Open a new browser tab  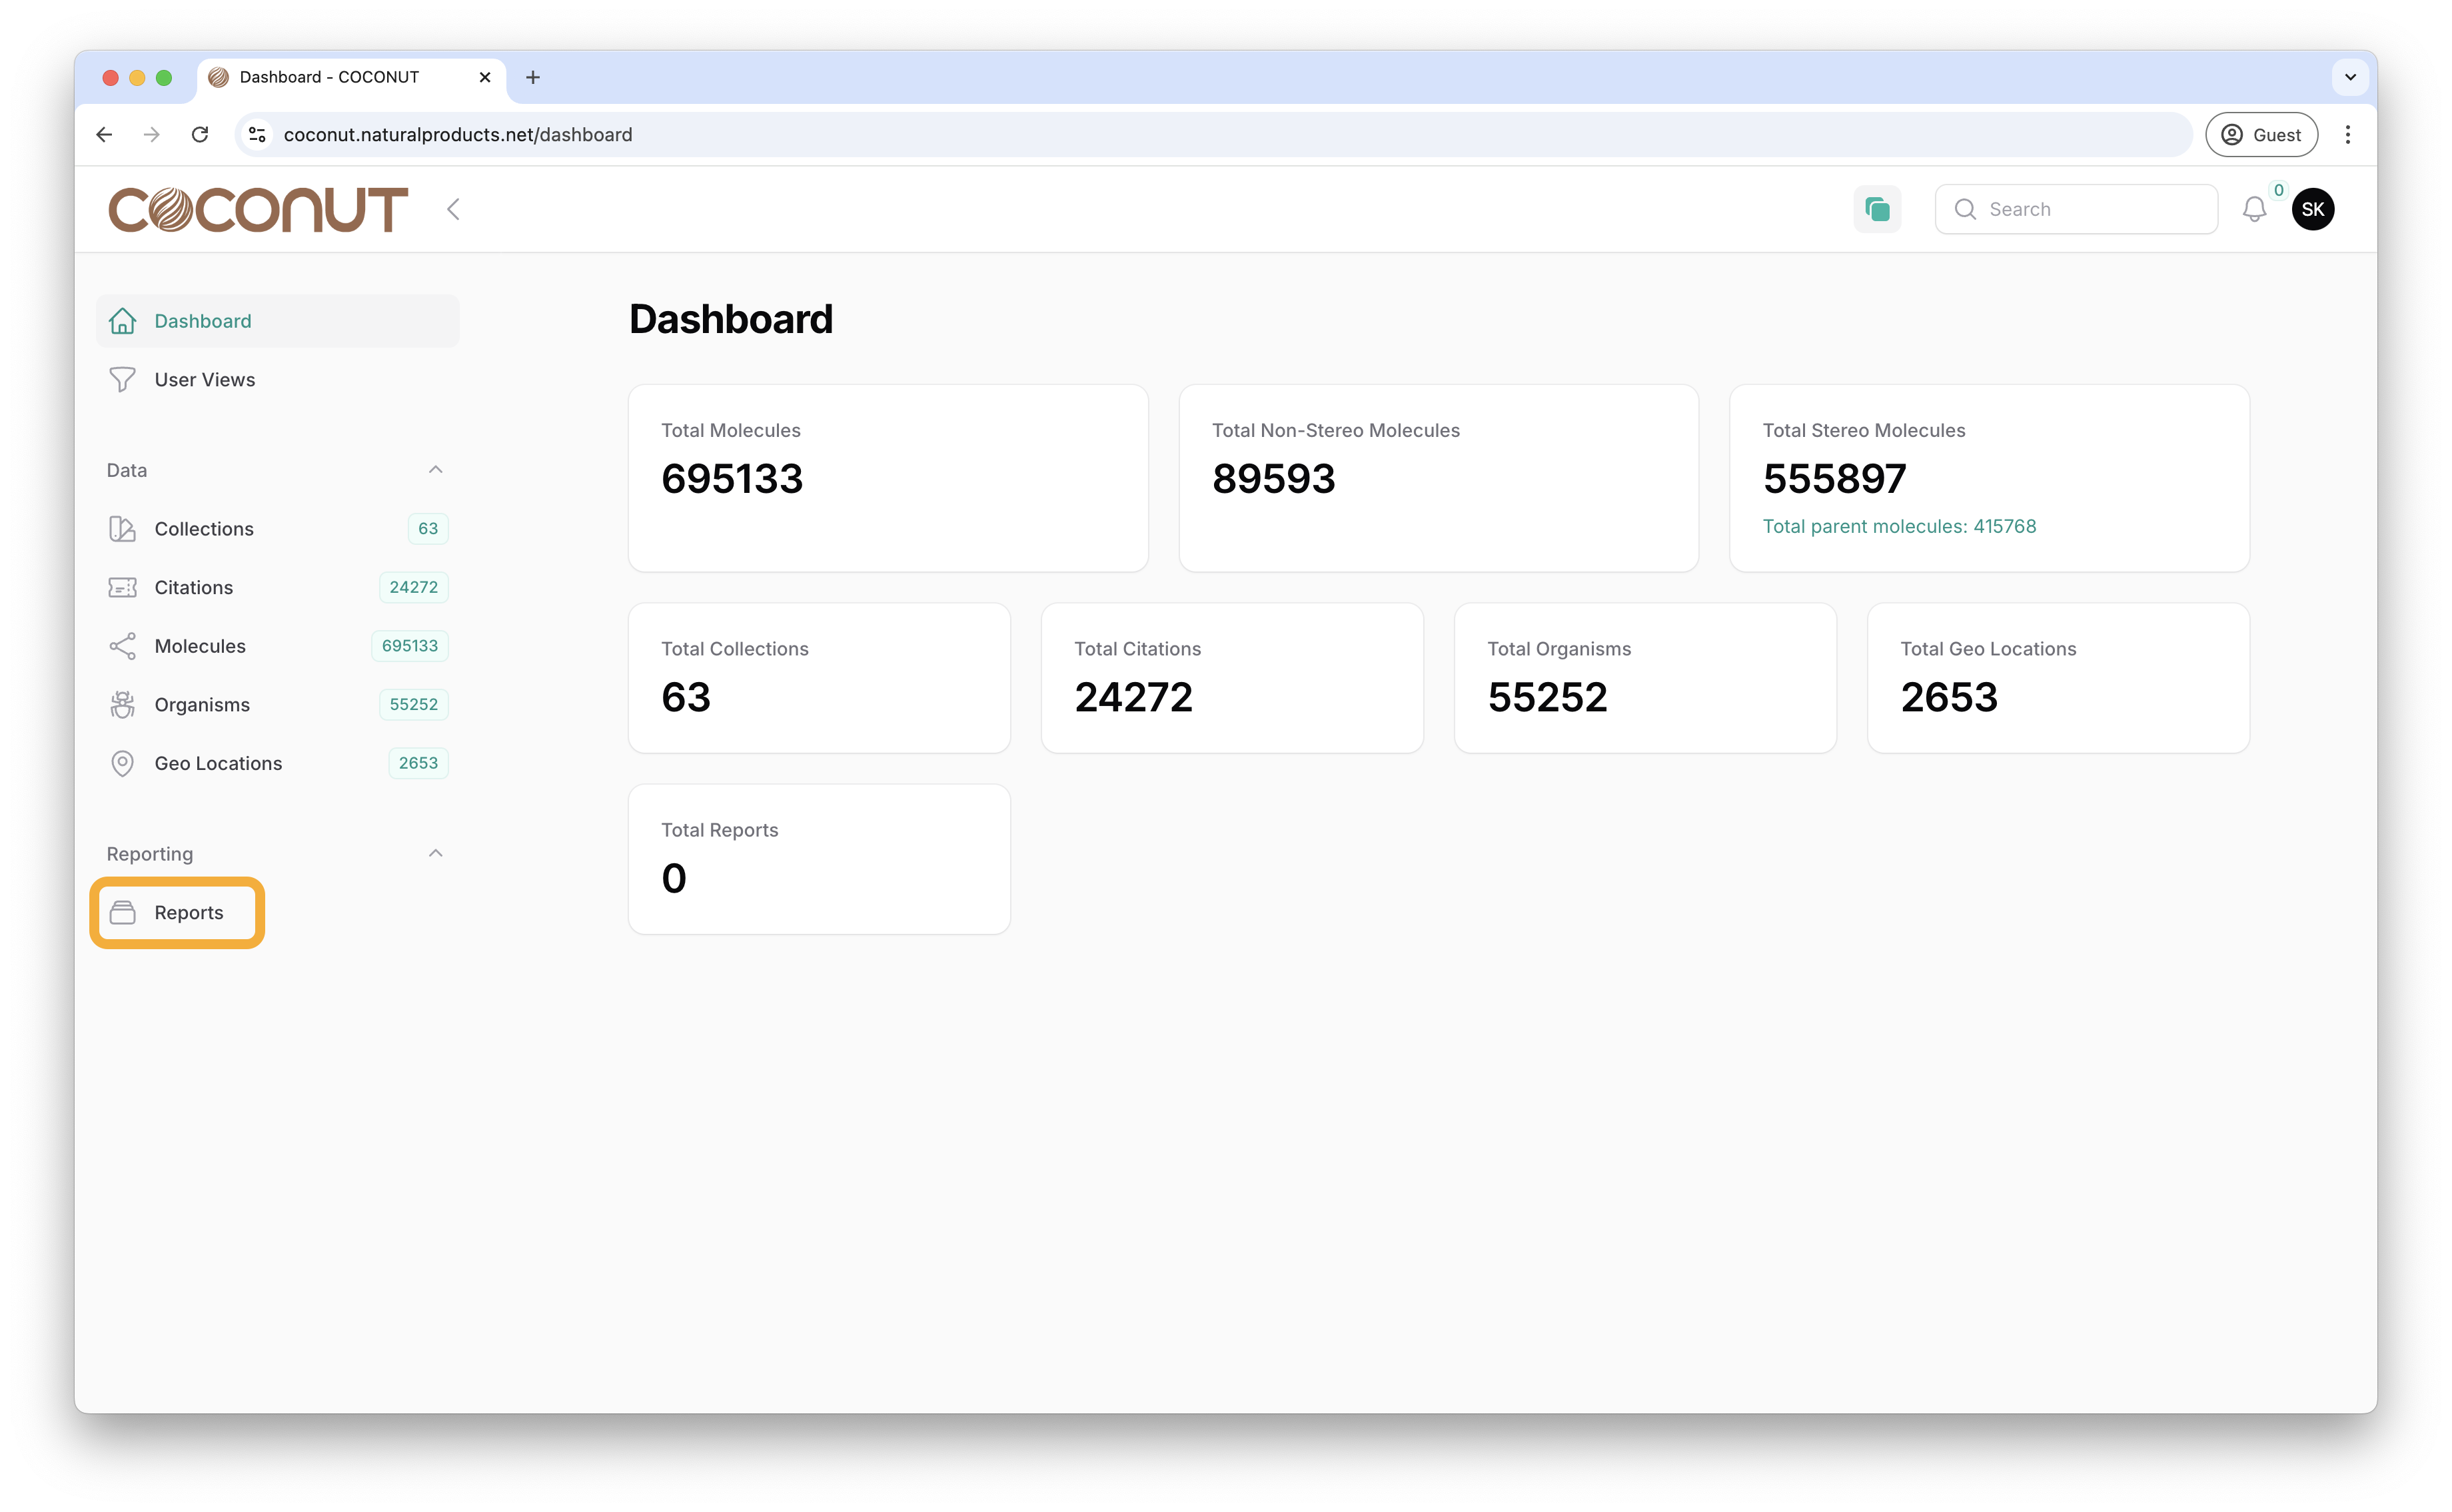click(x=533, y=77)
